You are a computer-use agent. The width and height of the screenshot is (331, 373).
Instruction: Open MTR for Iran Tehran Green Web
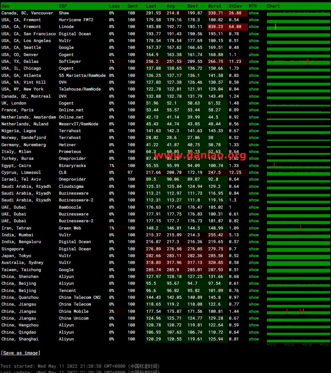pos(254,228)
